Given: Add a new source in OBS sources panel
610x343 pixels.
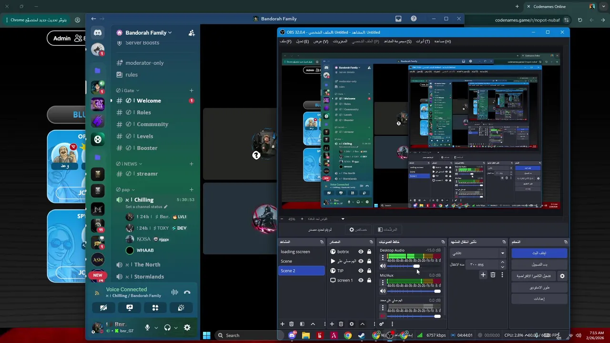Looking at the screenshot, I should (x=332, y=324).
